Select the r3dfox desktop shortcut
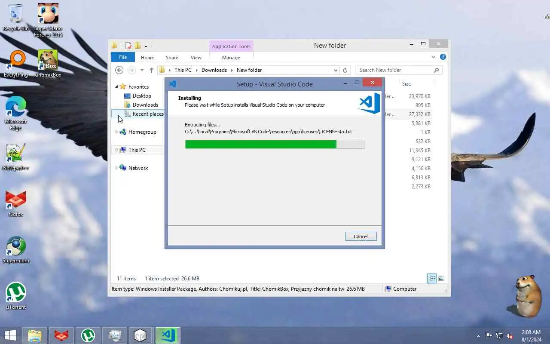This screenshot has width=550, height=344. pos(16,203)
